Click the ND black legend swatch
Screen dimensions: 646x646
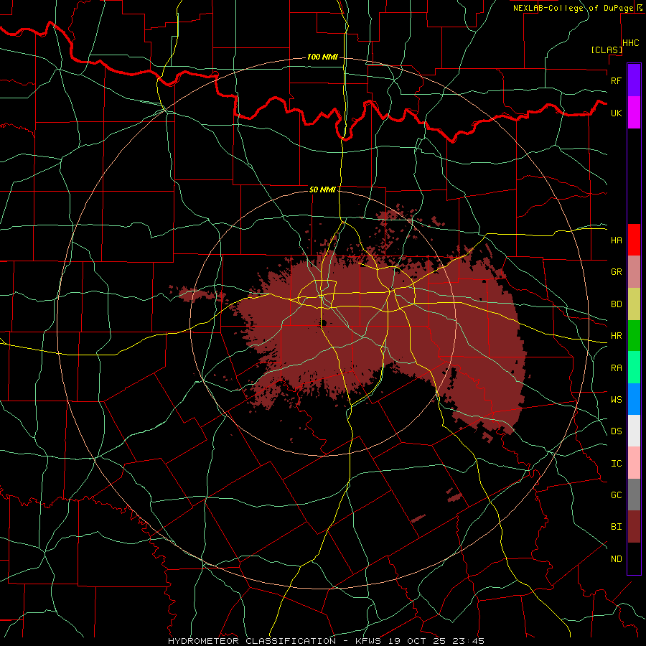point(634,558)
